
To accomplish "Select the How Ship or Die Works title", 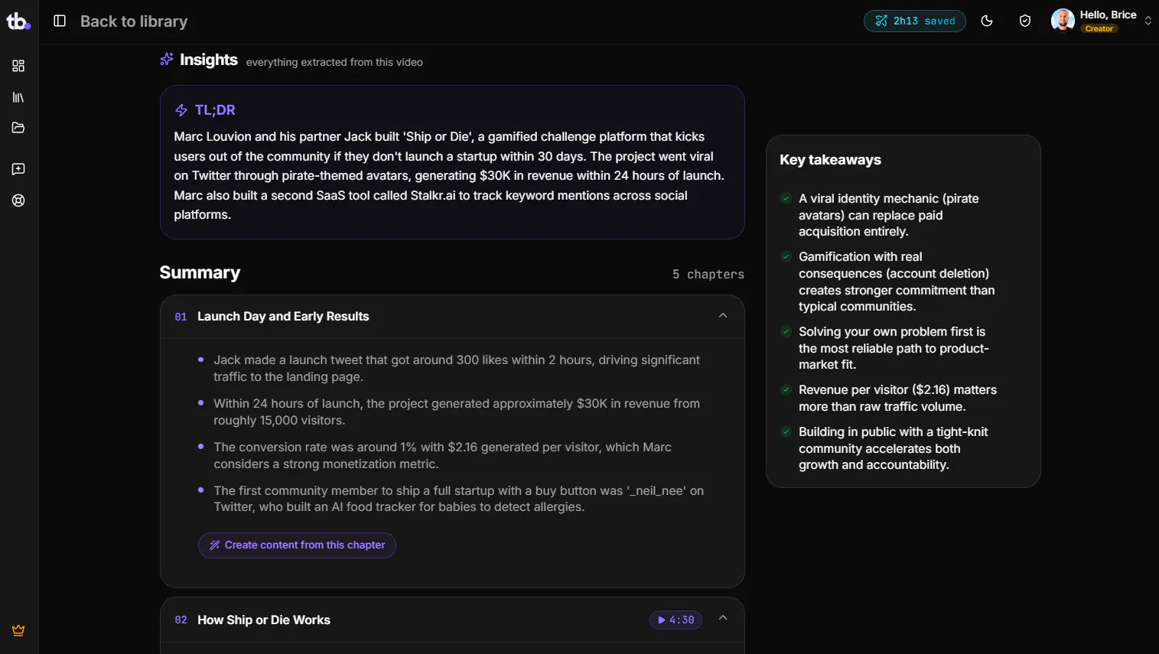I will coord(264,620).
